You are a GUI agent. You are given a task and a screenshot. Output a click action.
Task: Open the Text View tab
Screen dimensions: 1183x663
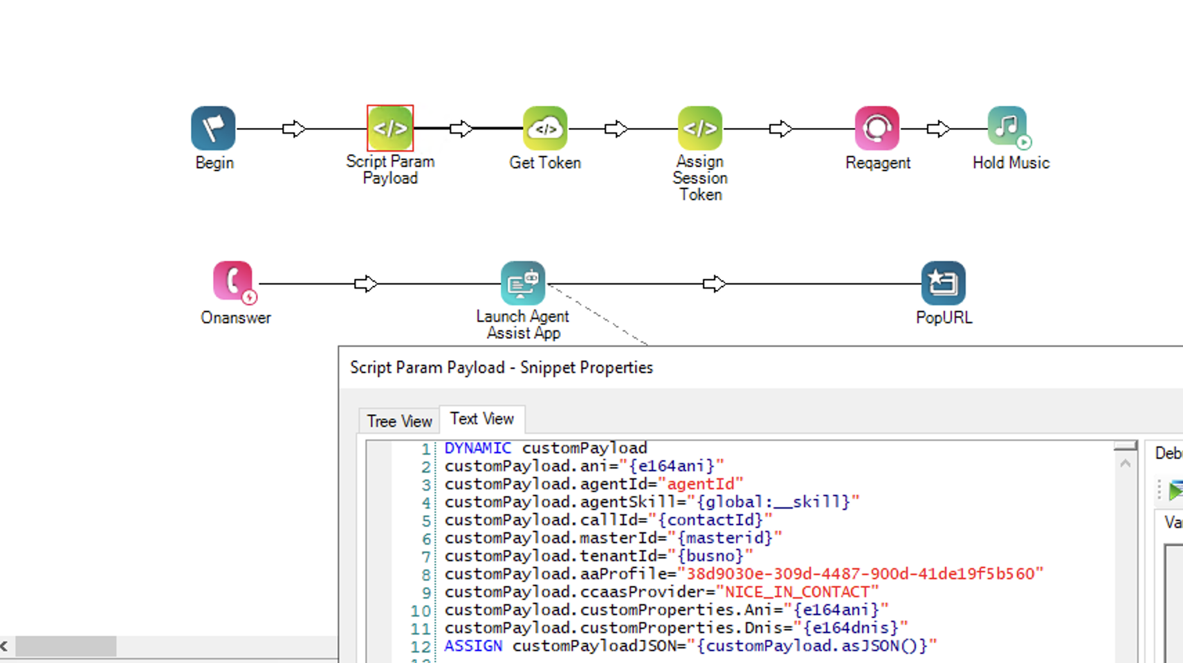tap(482, 419)
